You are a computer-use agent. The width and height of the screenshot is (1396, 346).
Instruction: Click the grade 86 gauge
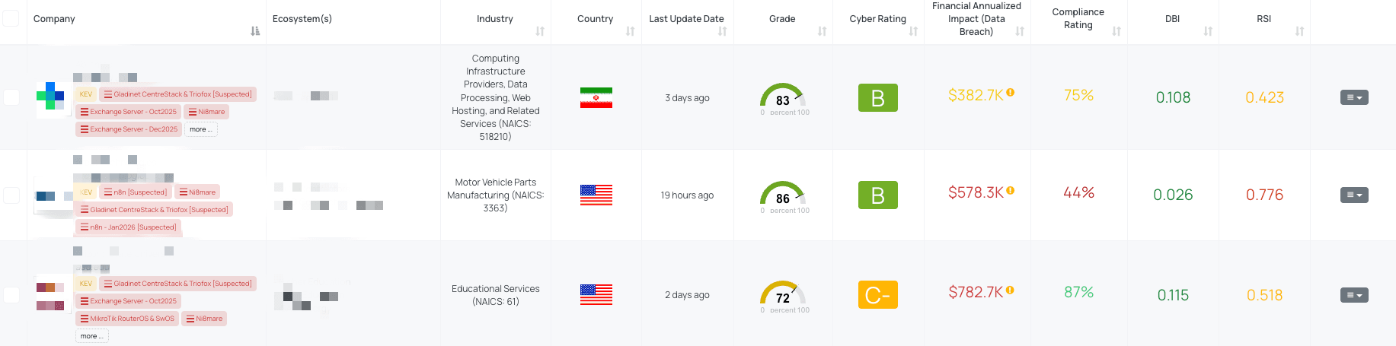(783, 196)
